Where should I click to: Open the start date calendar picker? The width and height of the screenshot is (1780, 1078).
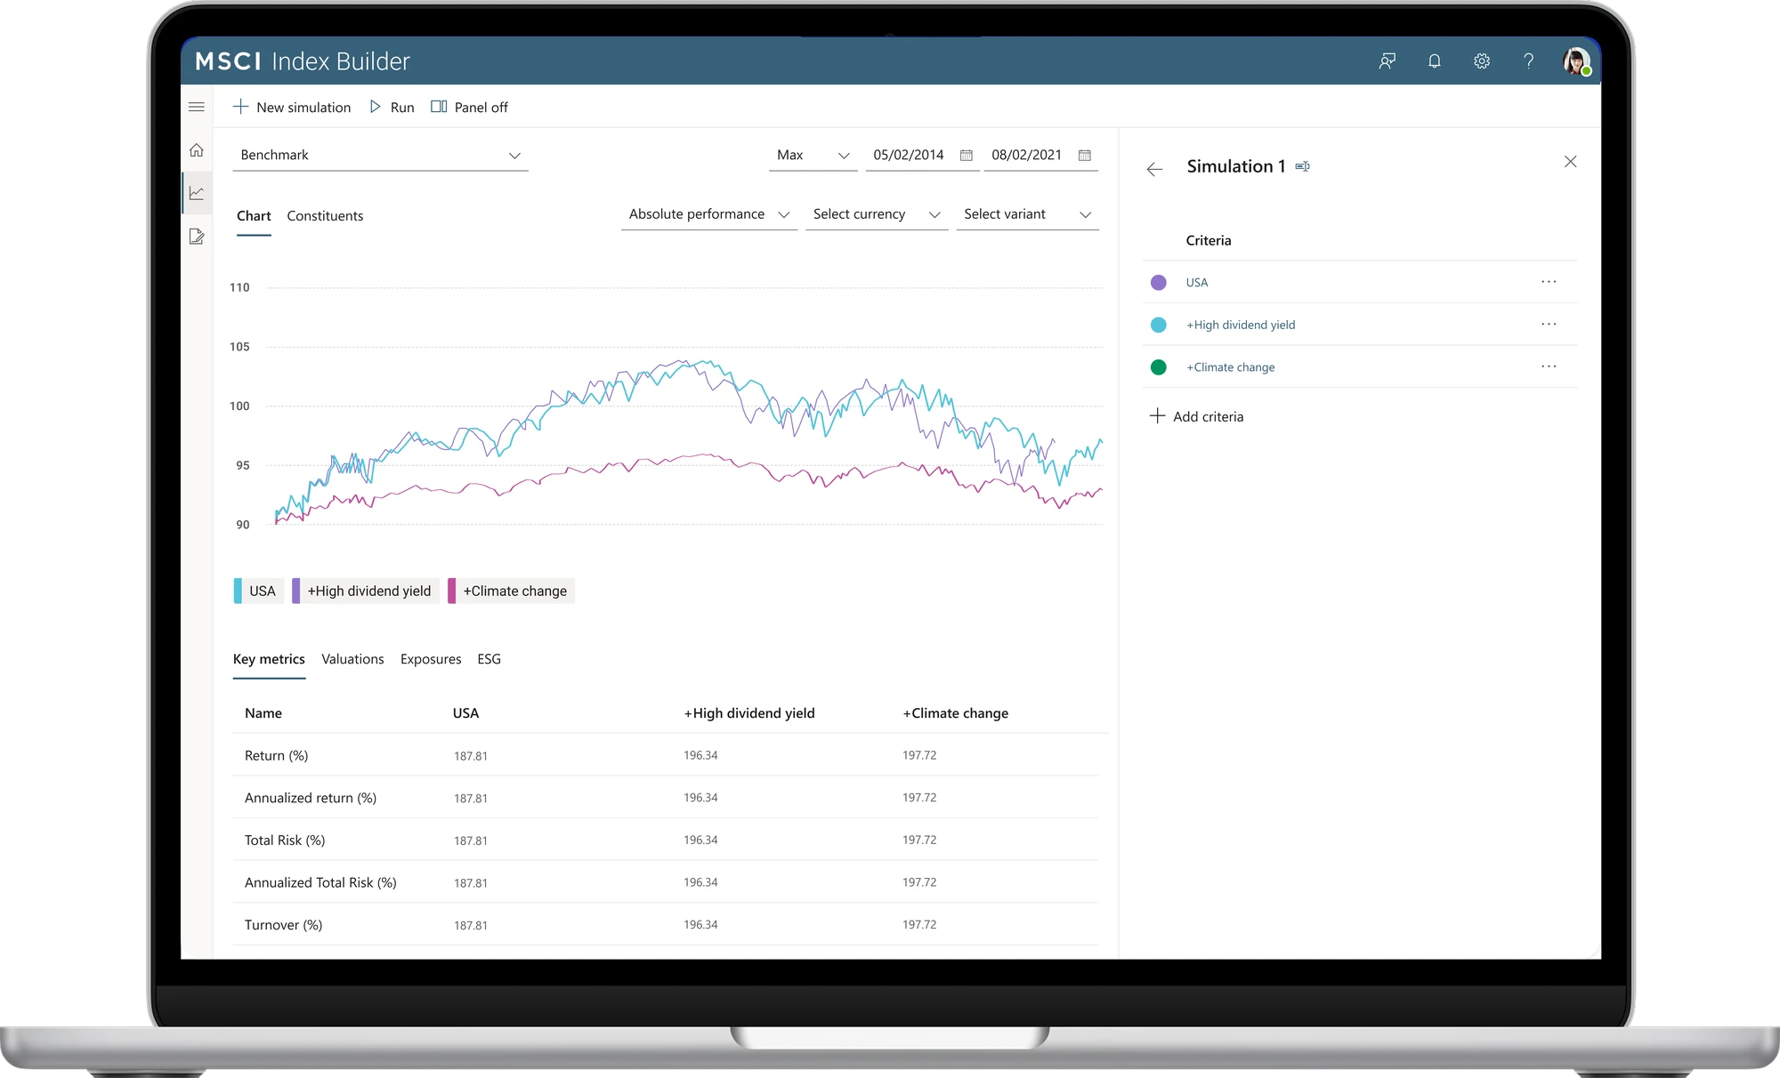click(966, 155)
